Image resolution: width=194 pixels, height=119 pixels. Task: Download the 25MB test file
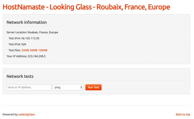tap(25, 50)
